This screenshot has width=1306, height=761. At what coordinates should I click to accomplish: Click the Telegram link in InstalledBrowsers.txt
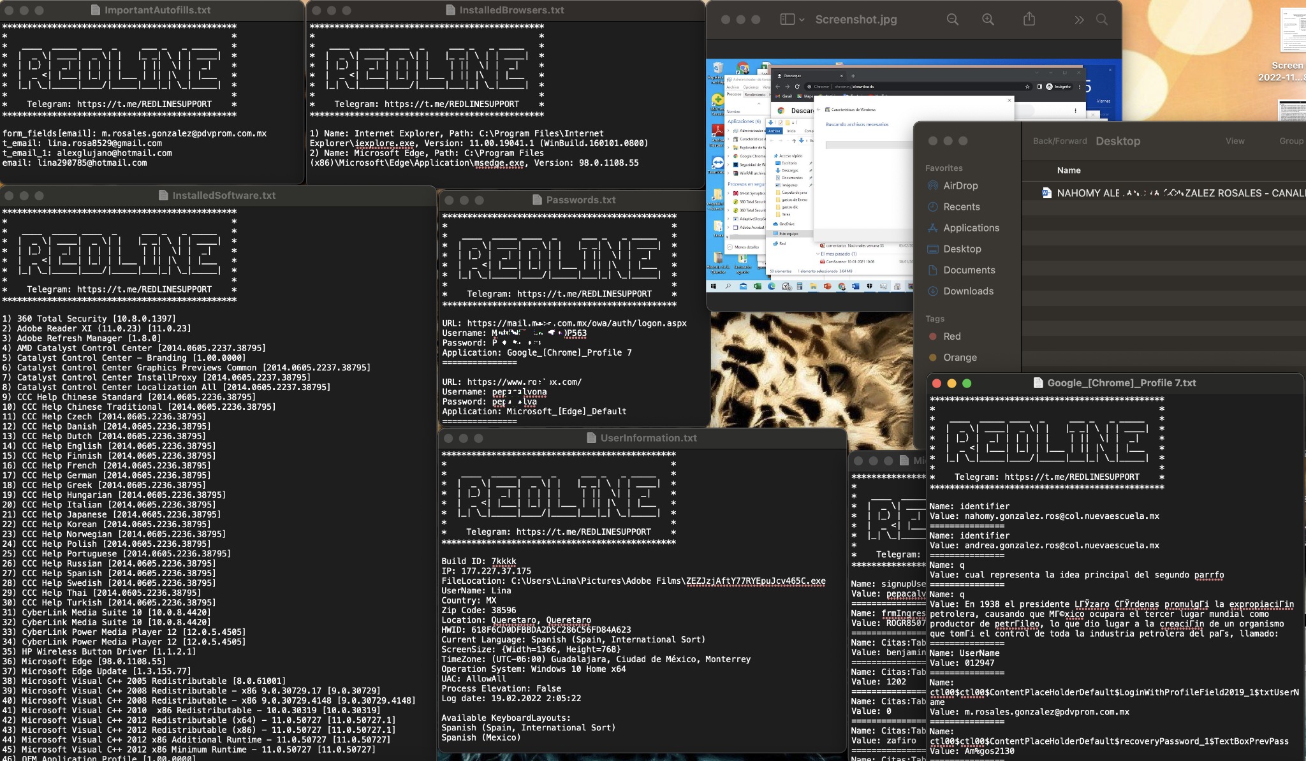(x=427, y=104)
